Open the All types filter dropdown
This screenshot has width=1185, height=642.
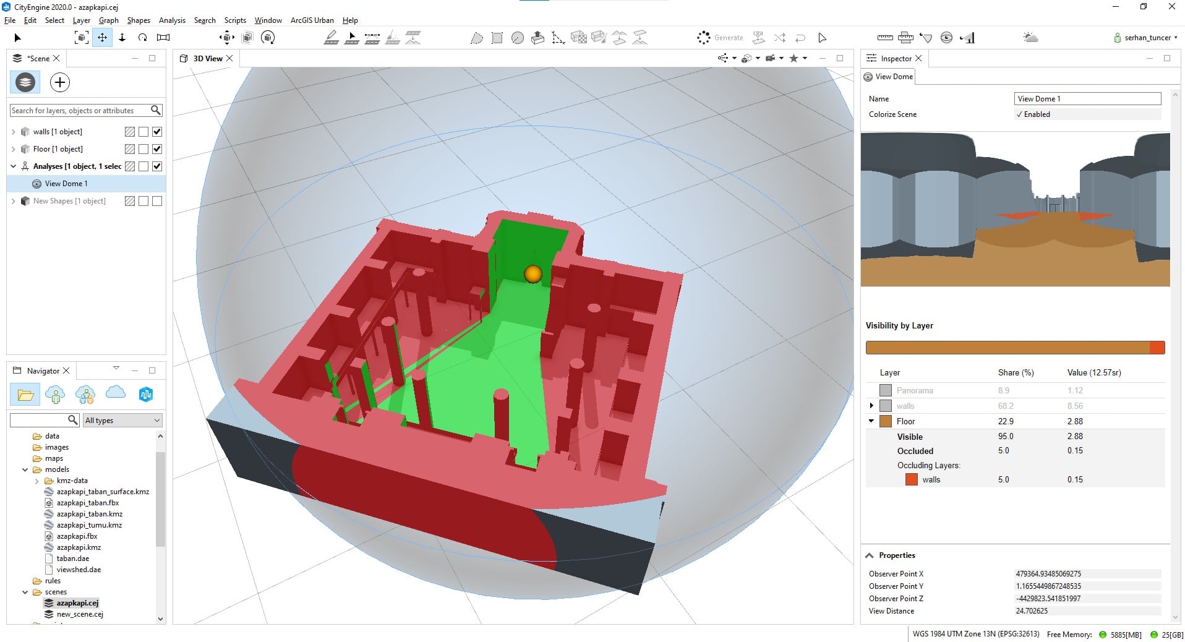click(122, 420)
